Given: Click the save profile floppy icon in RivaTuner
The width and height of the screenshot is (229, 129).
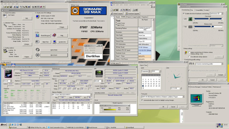Looking at the screenshot, I should tap(190, 64).
